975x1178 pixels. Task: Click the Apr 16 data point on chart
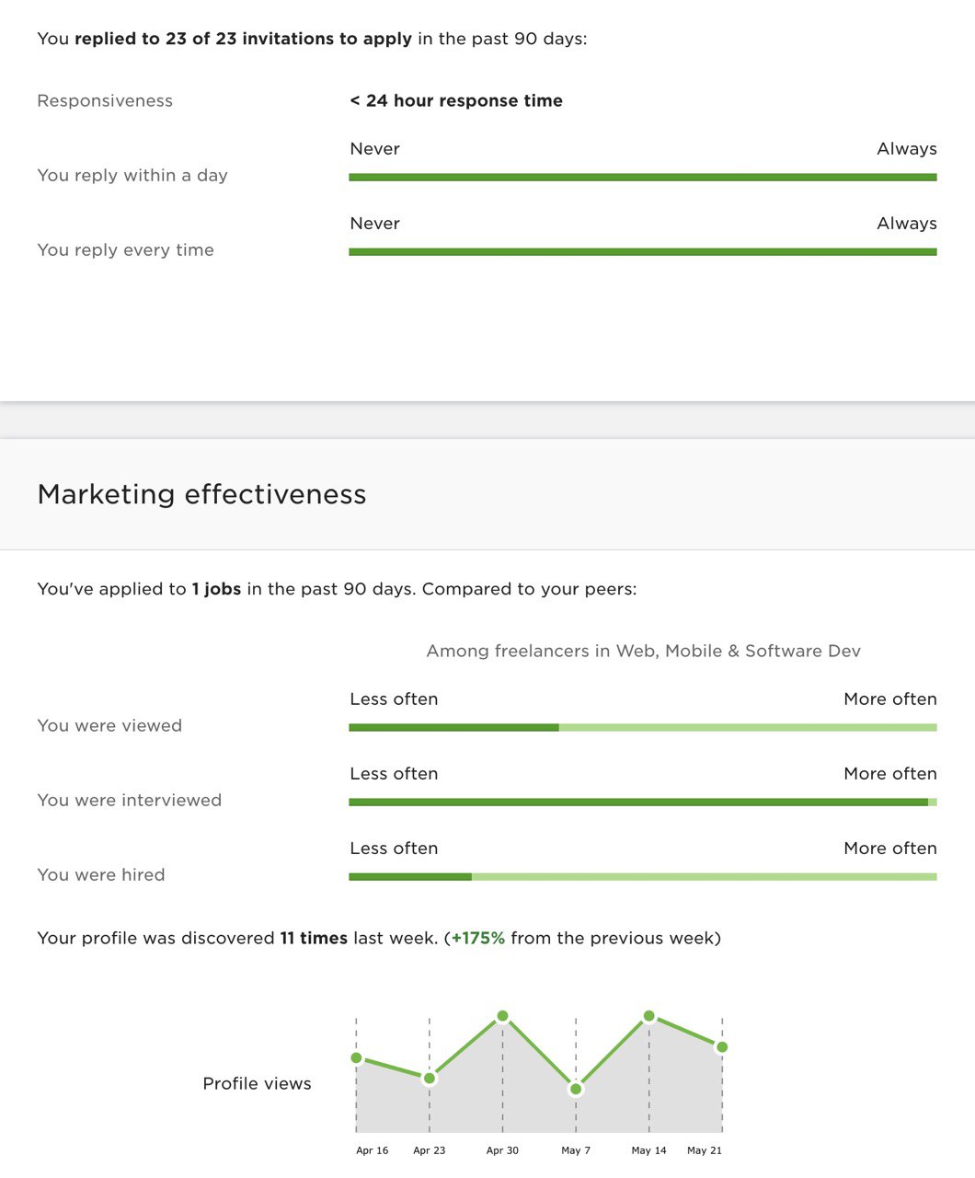tap(357, 1057)
